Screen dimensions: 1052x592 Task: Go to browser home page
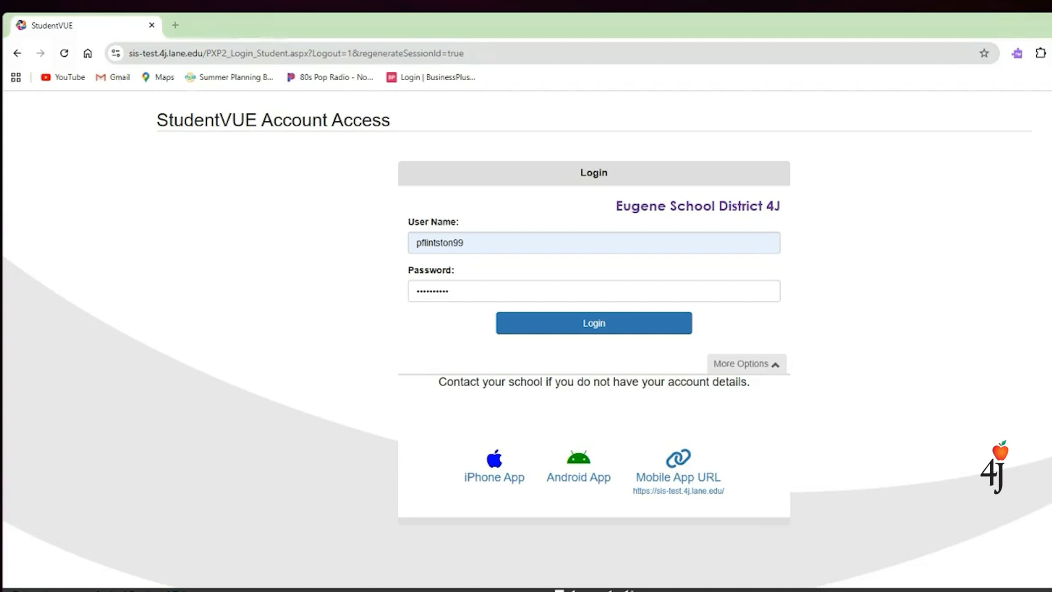pos(88,53)
